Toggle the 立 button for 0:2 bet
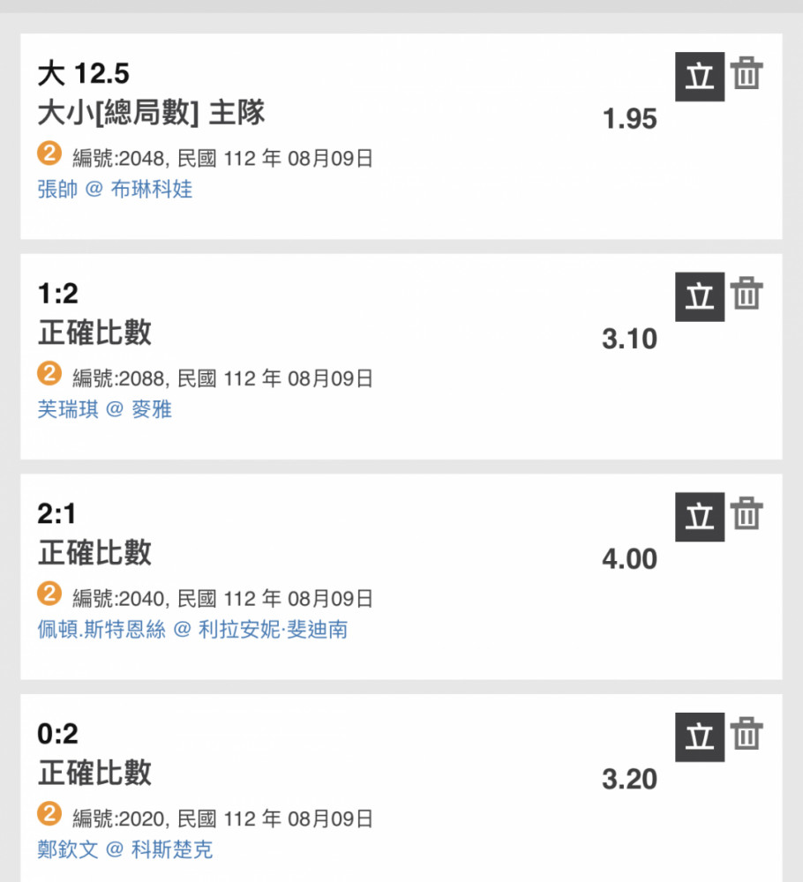 click(700, 736)
